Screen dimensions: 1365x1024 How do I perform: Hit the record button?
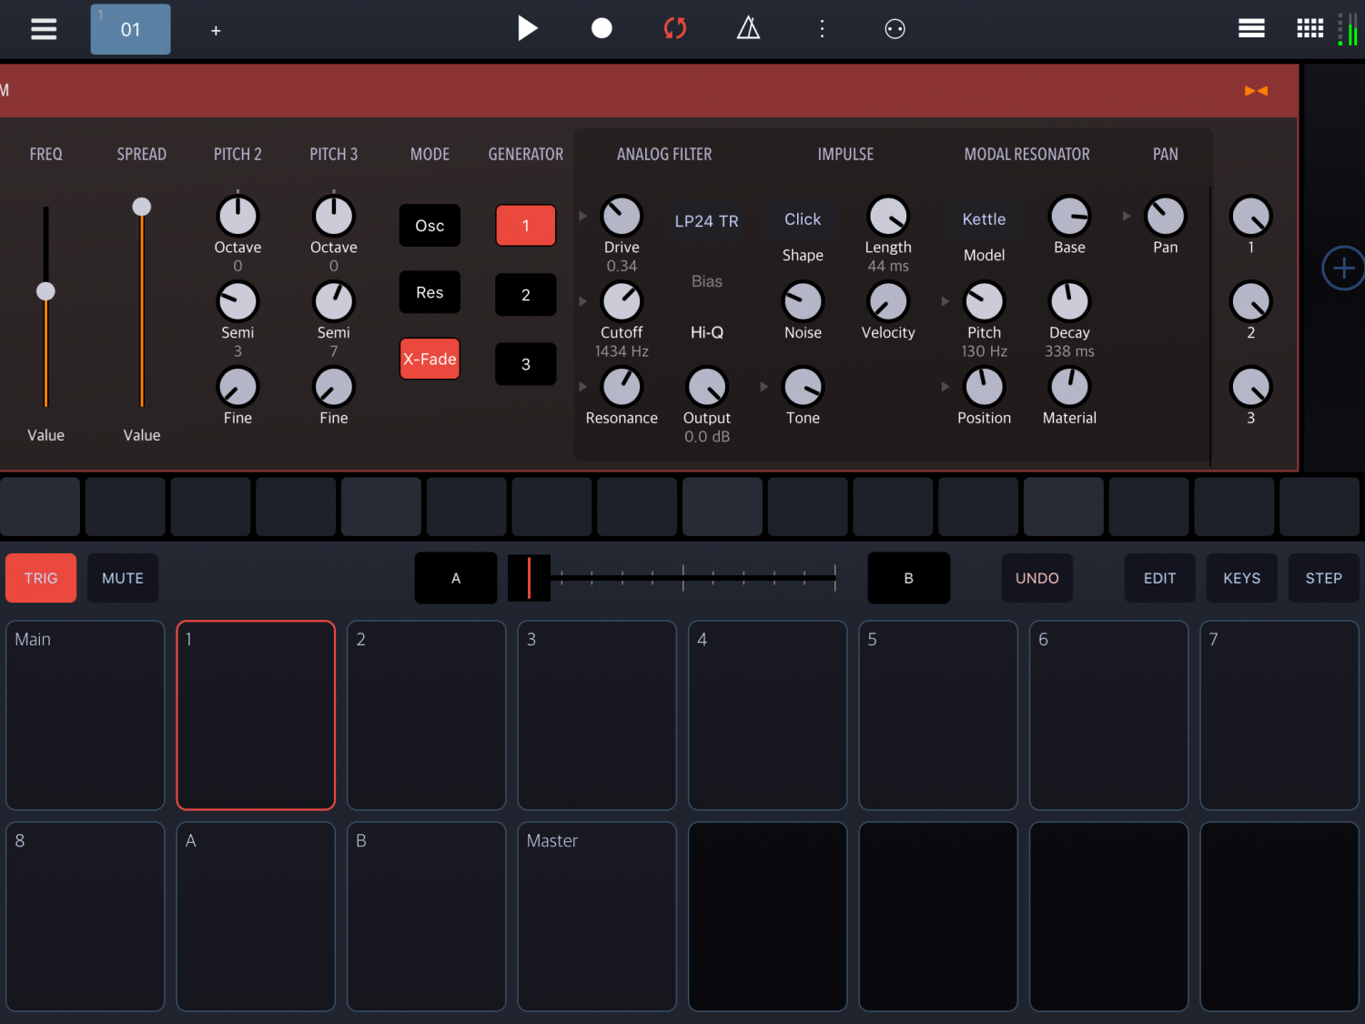602,28
